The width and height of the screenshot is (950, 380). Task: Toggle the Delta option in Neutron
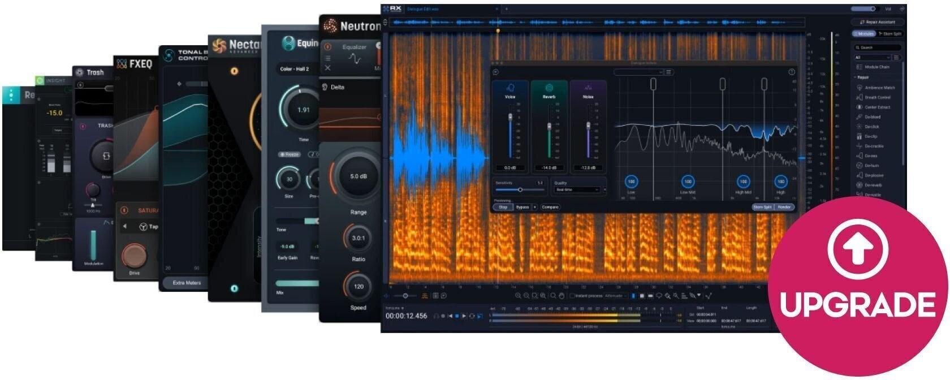334,87
